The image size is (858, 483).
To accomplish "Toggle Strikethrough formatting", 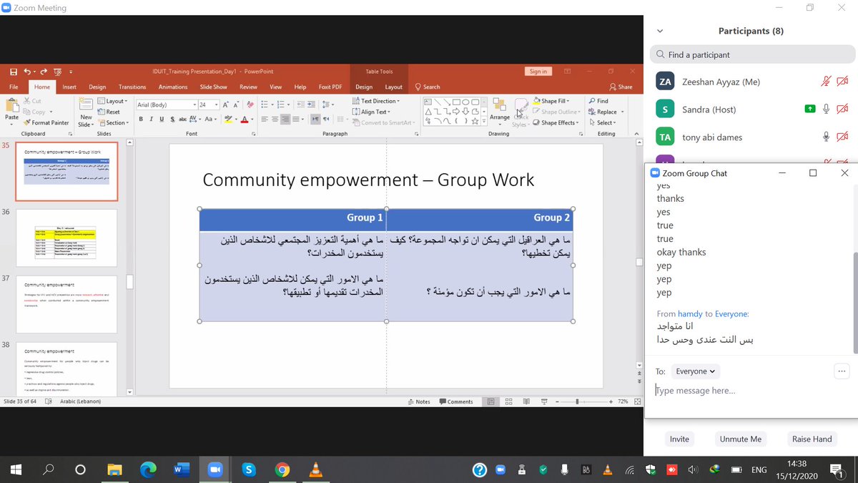I will (182, 119).
